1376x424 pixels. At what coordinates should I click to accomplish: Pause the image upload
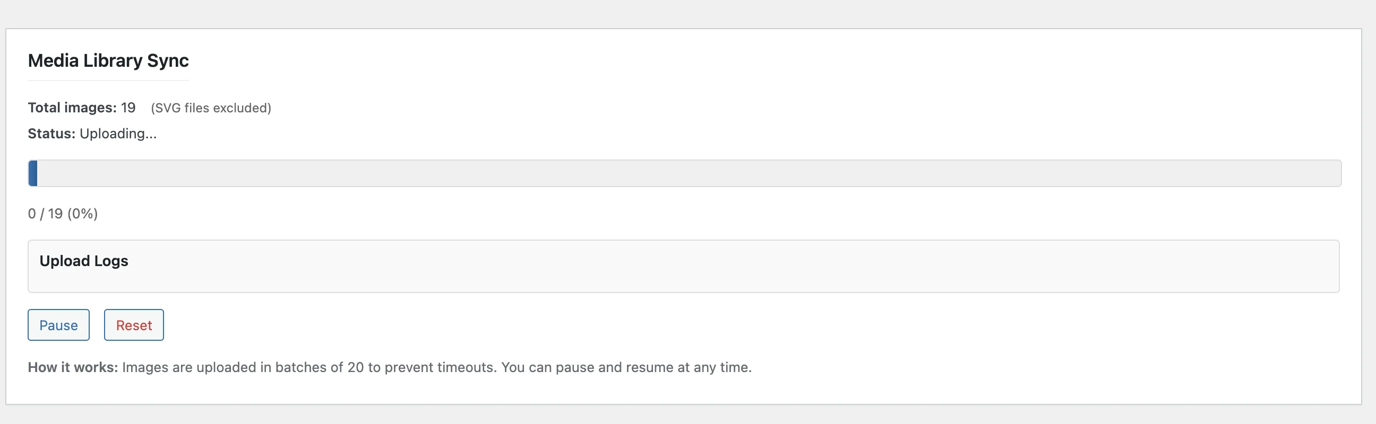(x=58, y=325)
